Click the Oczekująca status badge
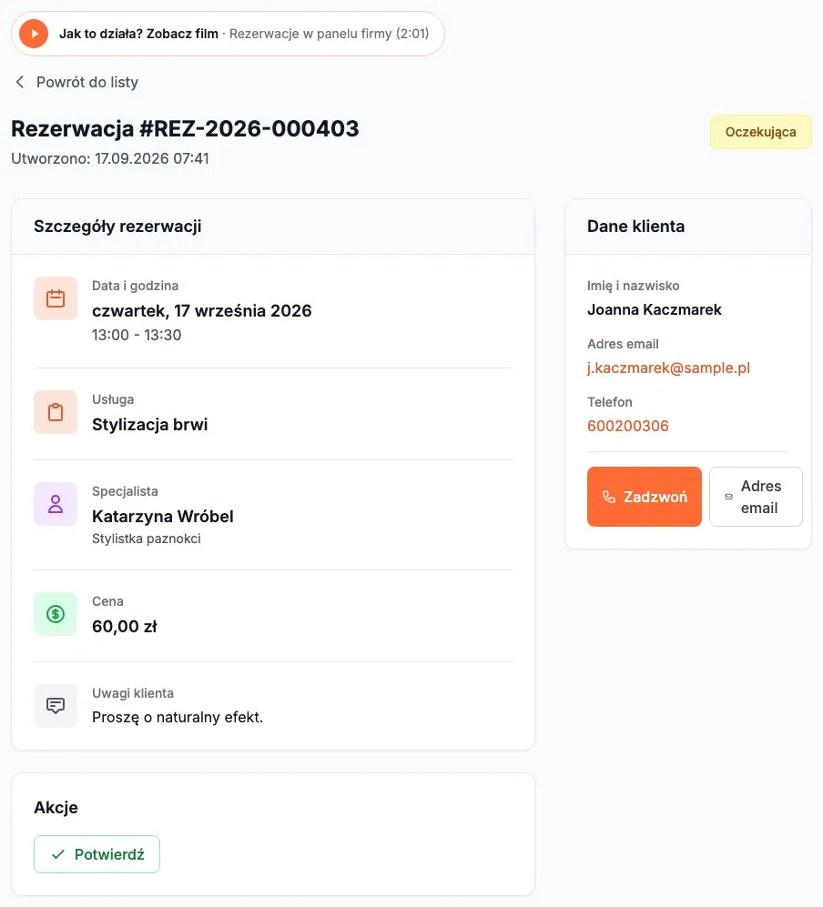 760,132
